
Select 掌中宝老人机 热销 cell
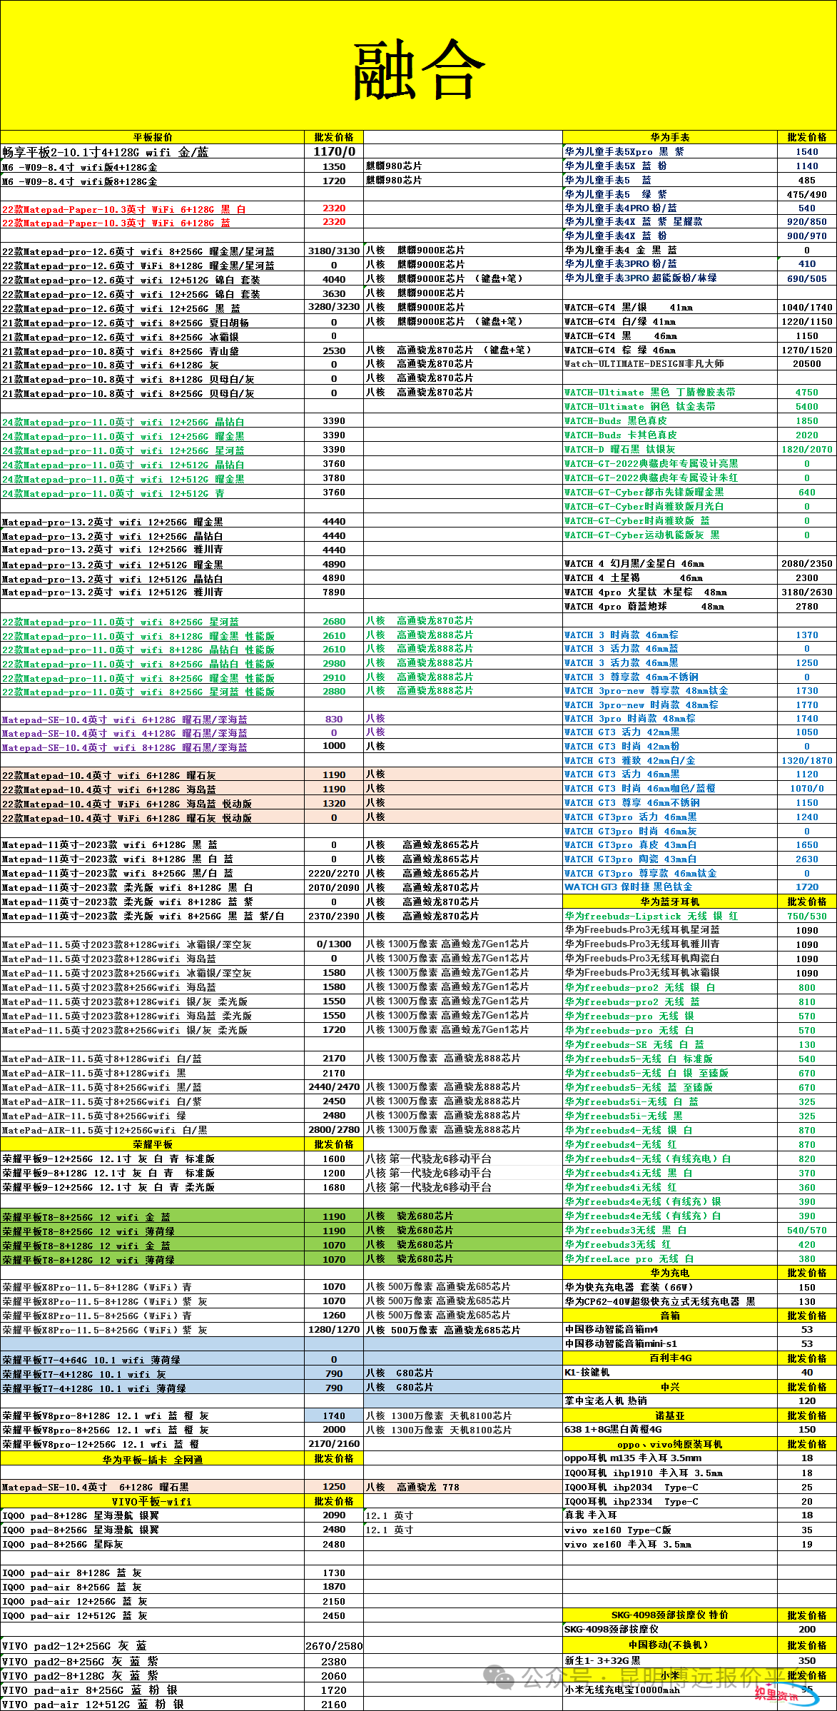[670, 1401]
